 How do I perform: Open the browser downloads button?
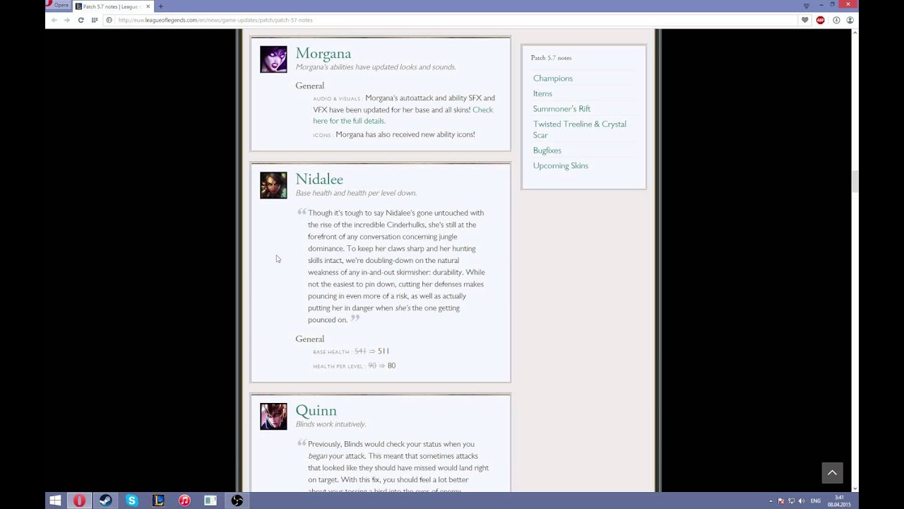coord(836,20)
